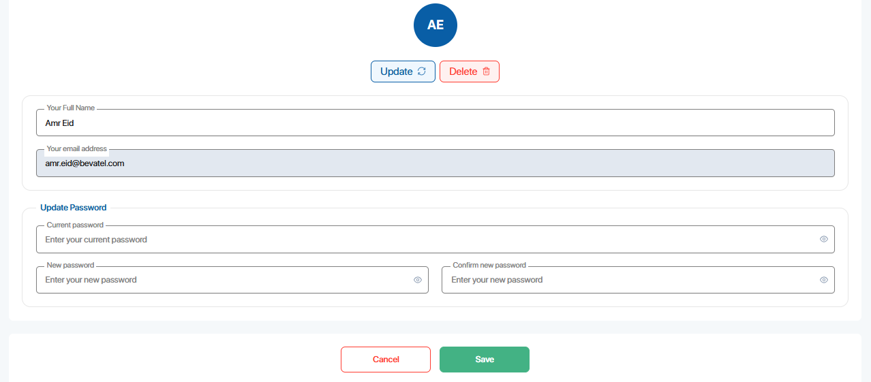871x382 pixels.
Task: Click the 'Confirm new password' field label
Action: (x=489, y=266)
